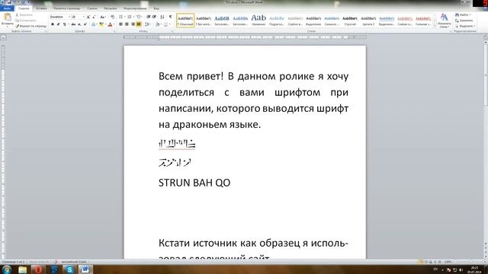Toggle strikethrough formatting
This screenshot has width=488, height=274.
pos(73,24)
